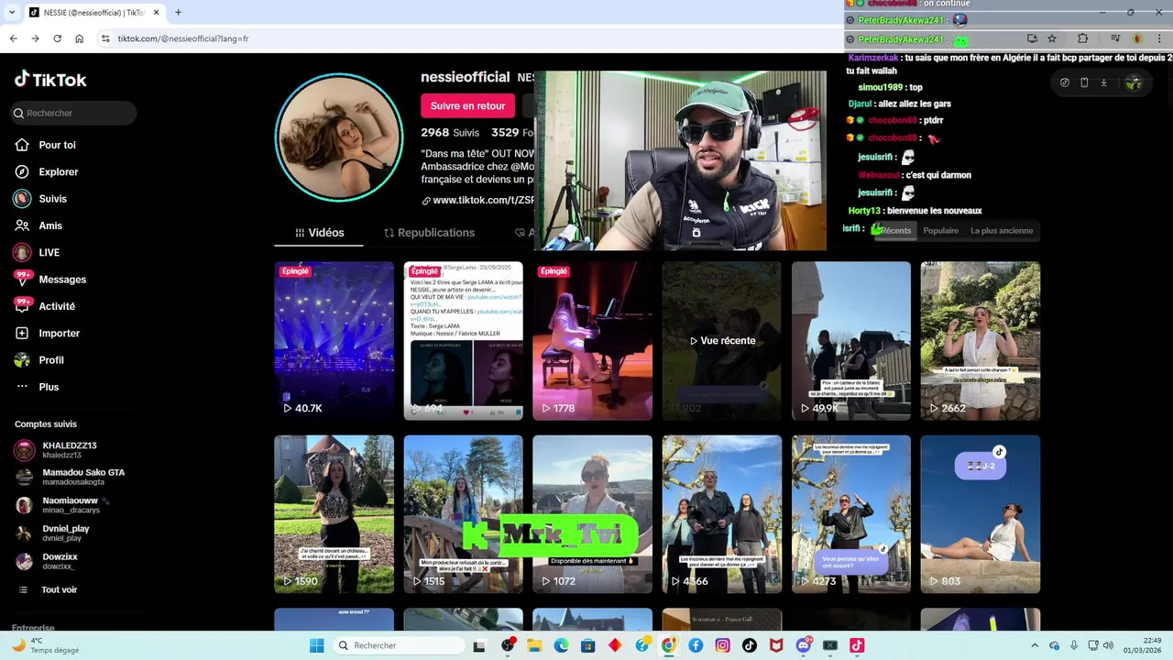Open the piano video with 1778 views
The image size is (1173, 660).
coord(592,341)
